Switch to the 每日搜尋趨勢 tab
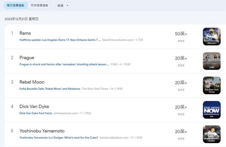The width and height of the screenshot is (226, 147). 16,6
